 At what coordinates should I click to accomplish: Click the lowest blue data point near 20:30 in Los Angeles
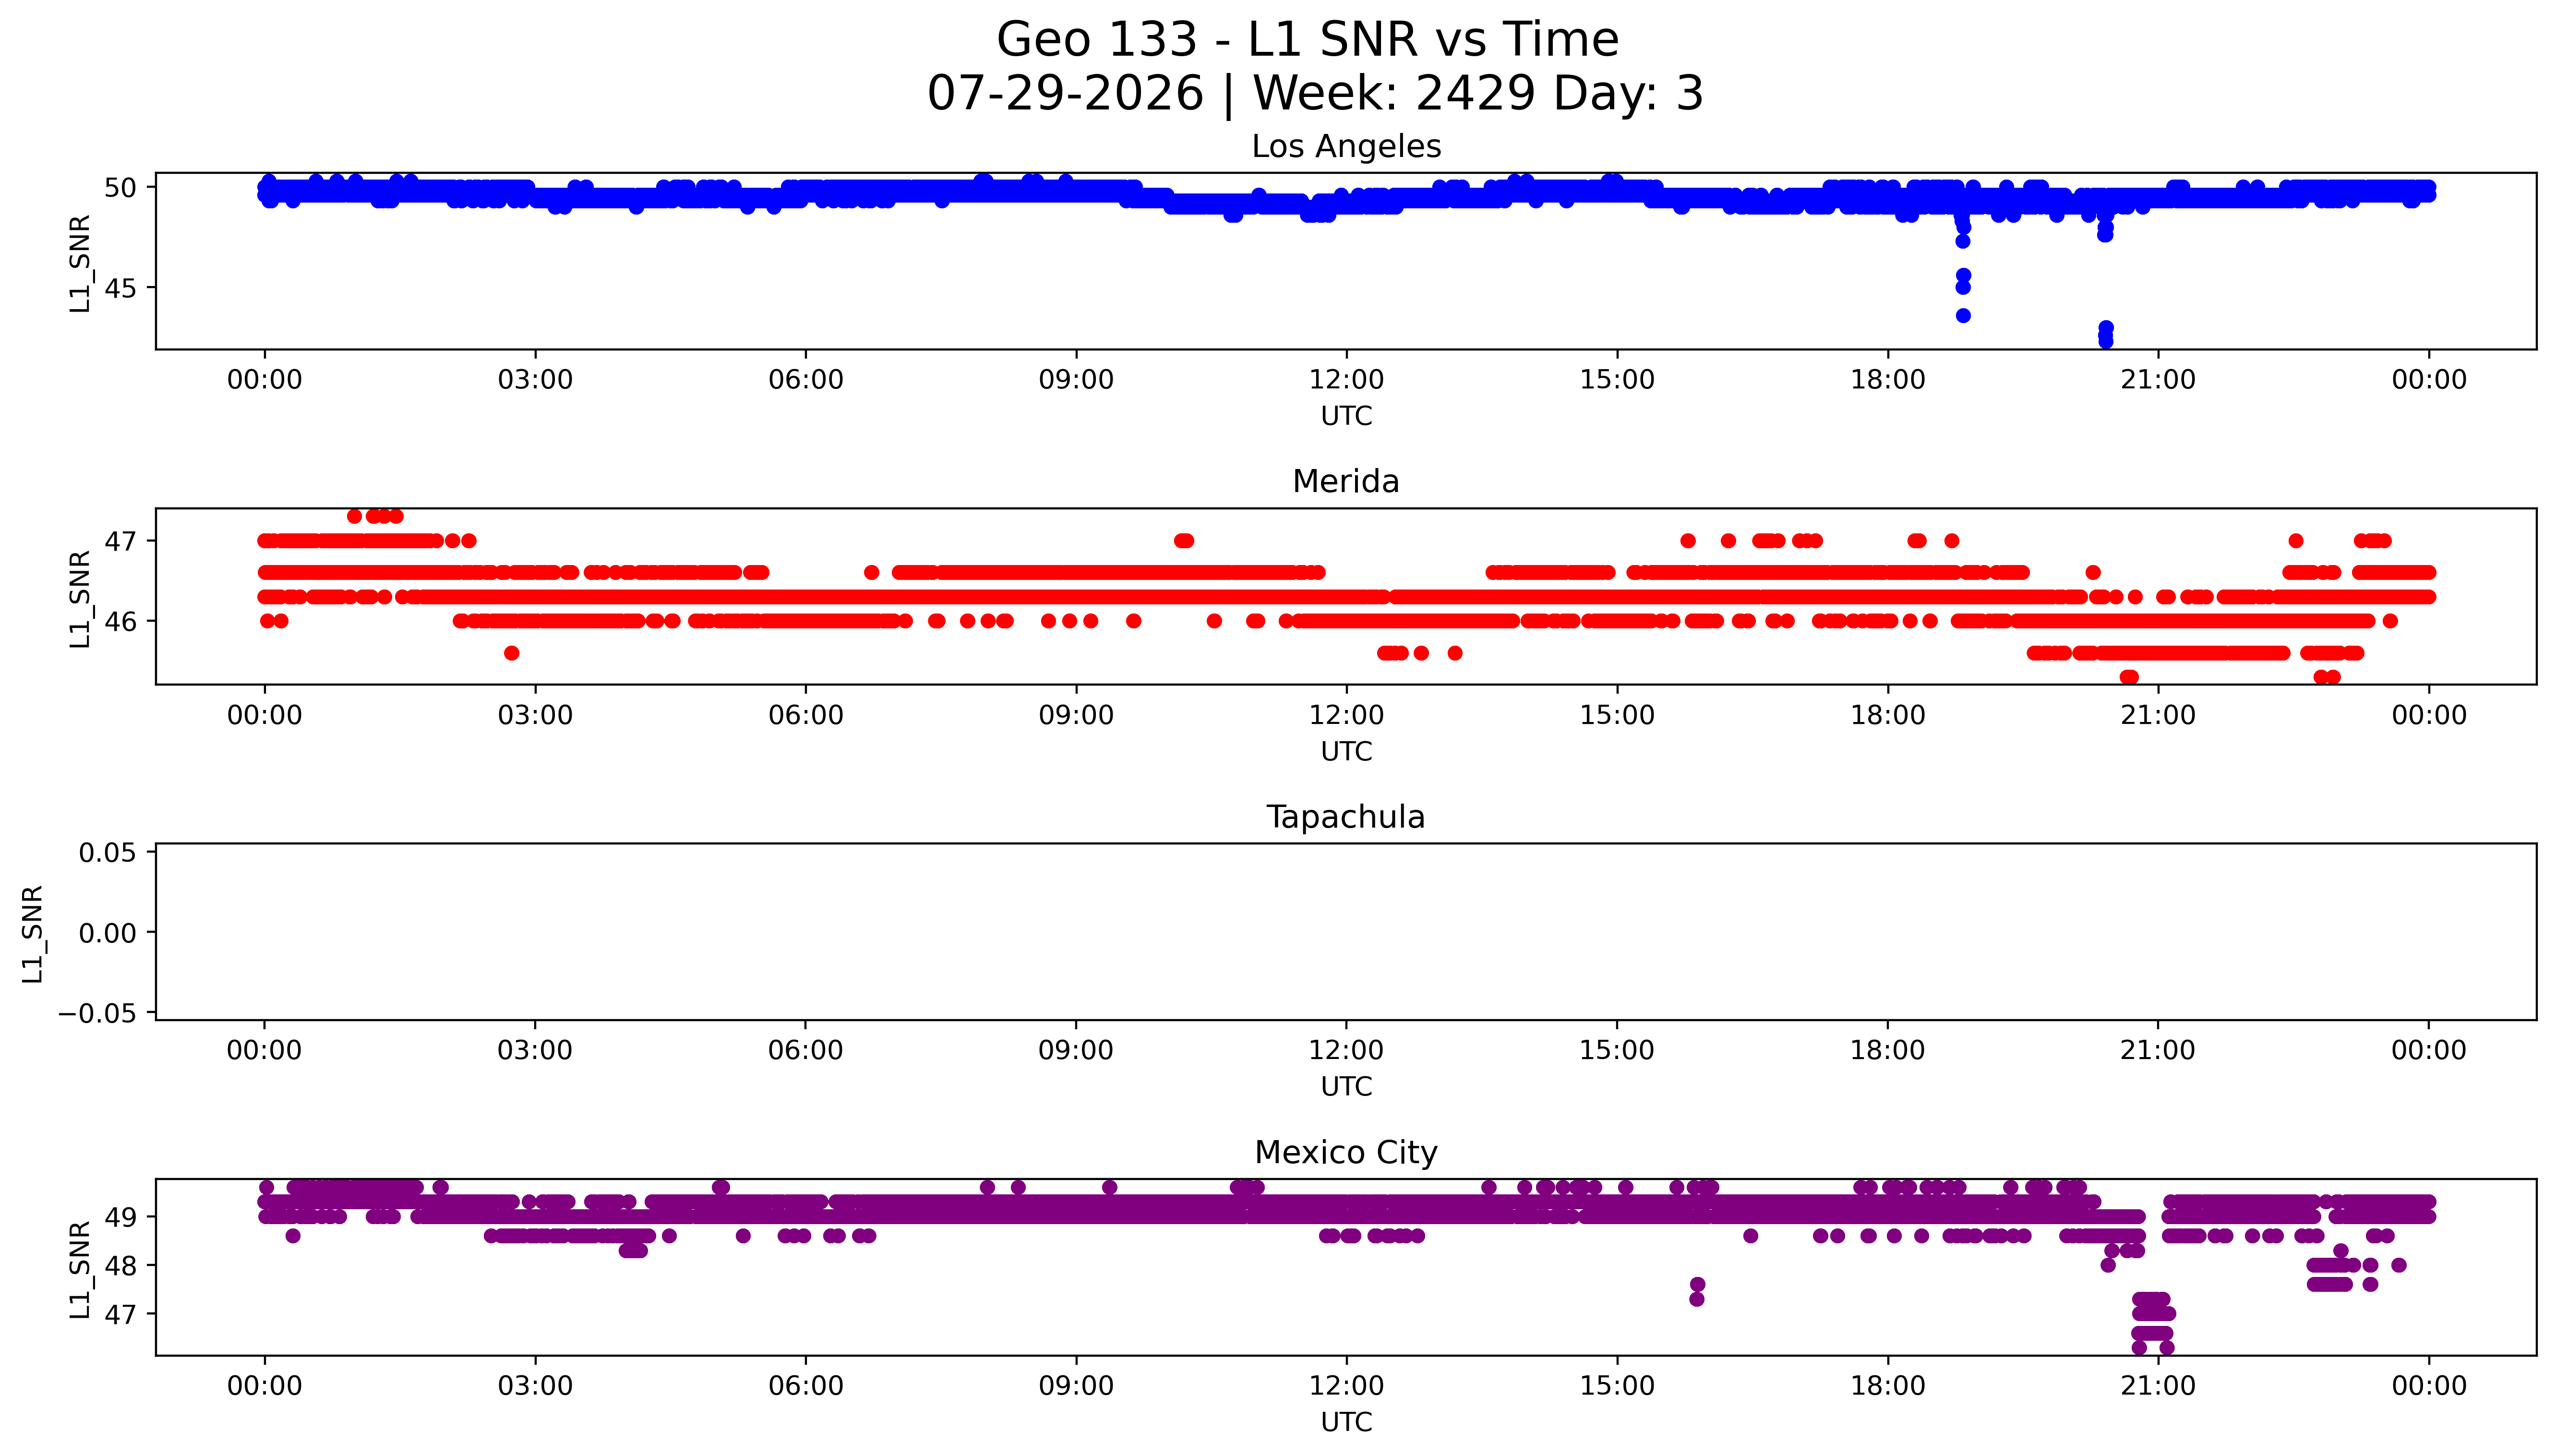click(2105, 342)
